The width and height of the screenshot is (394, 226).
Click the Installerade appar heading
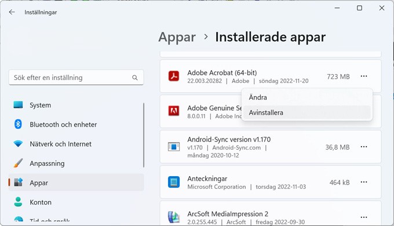pyautogui.click(x=271, y=37)
